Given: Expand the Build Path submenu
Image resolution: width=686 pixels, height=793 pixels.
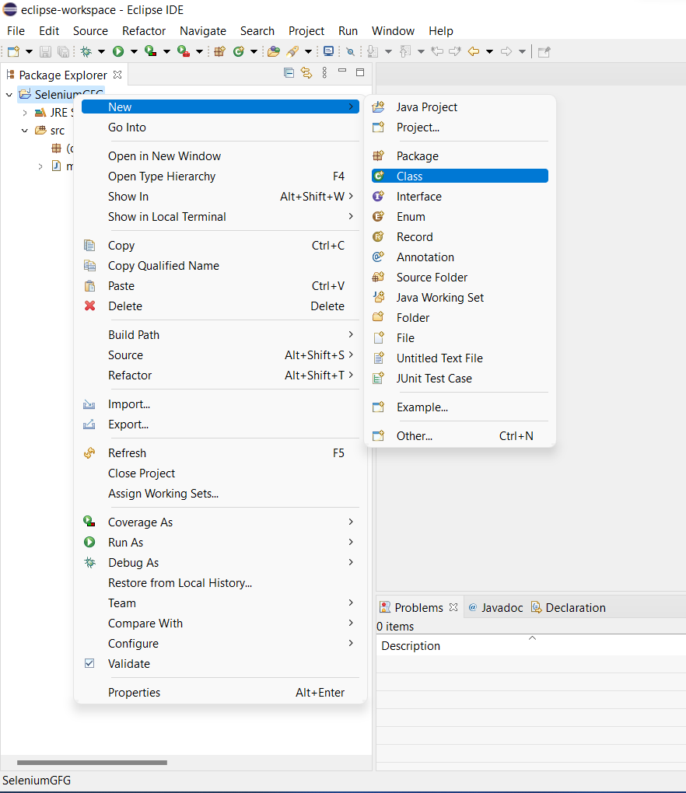Looking at the screenshot, I should pyautogui.click(x=220, y=335).
